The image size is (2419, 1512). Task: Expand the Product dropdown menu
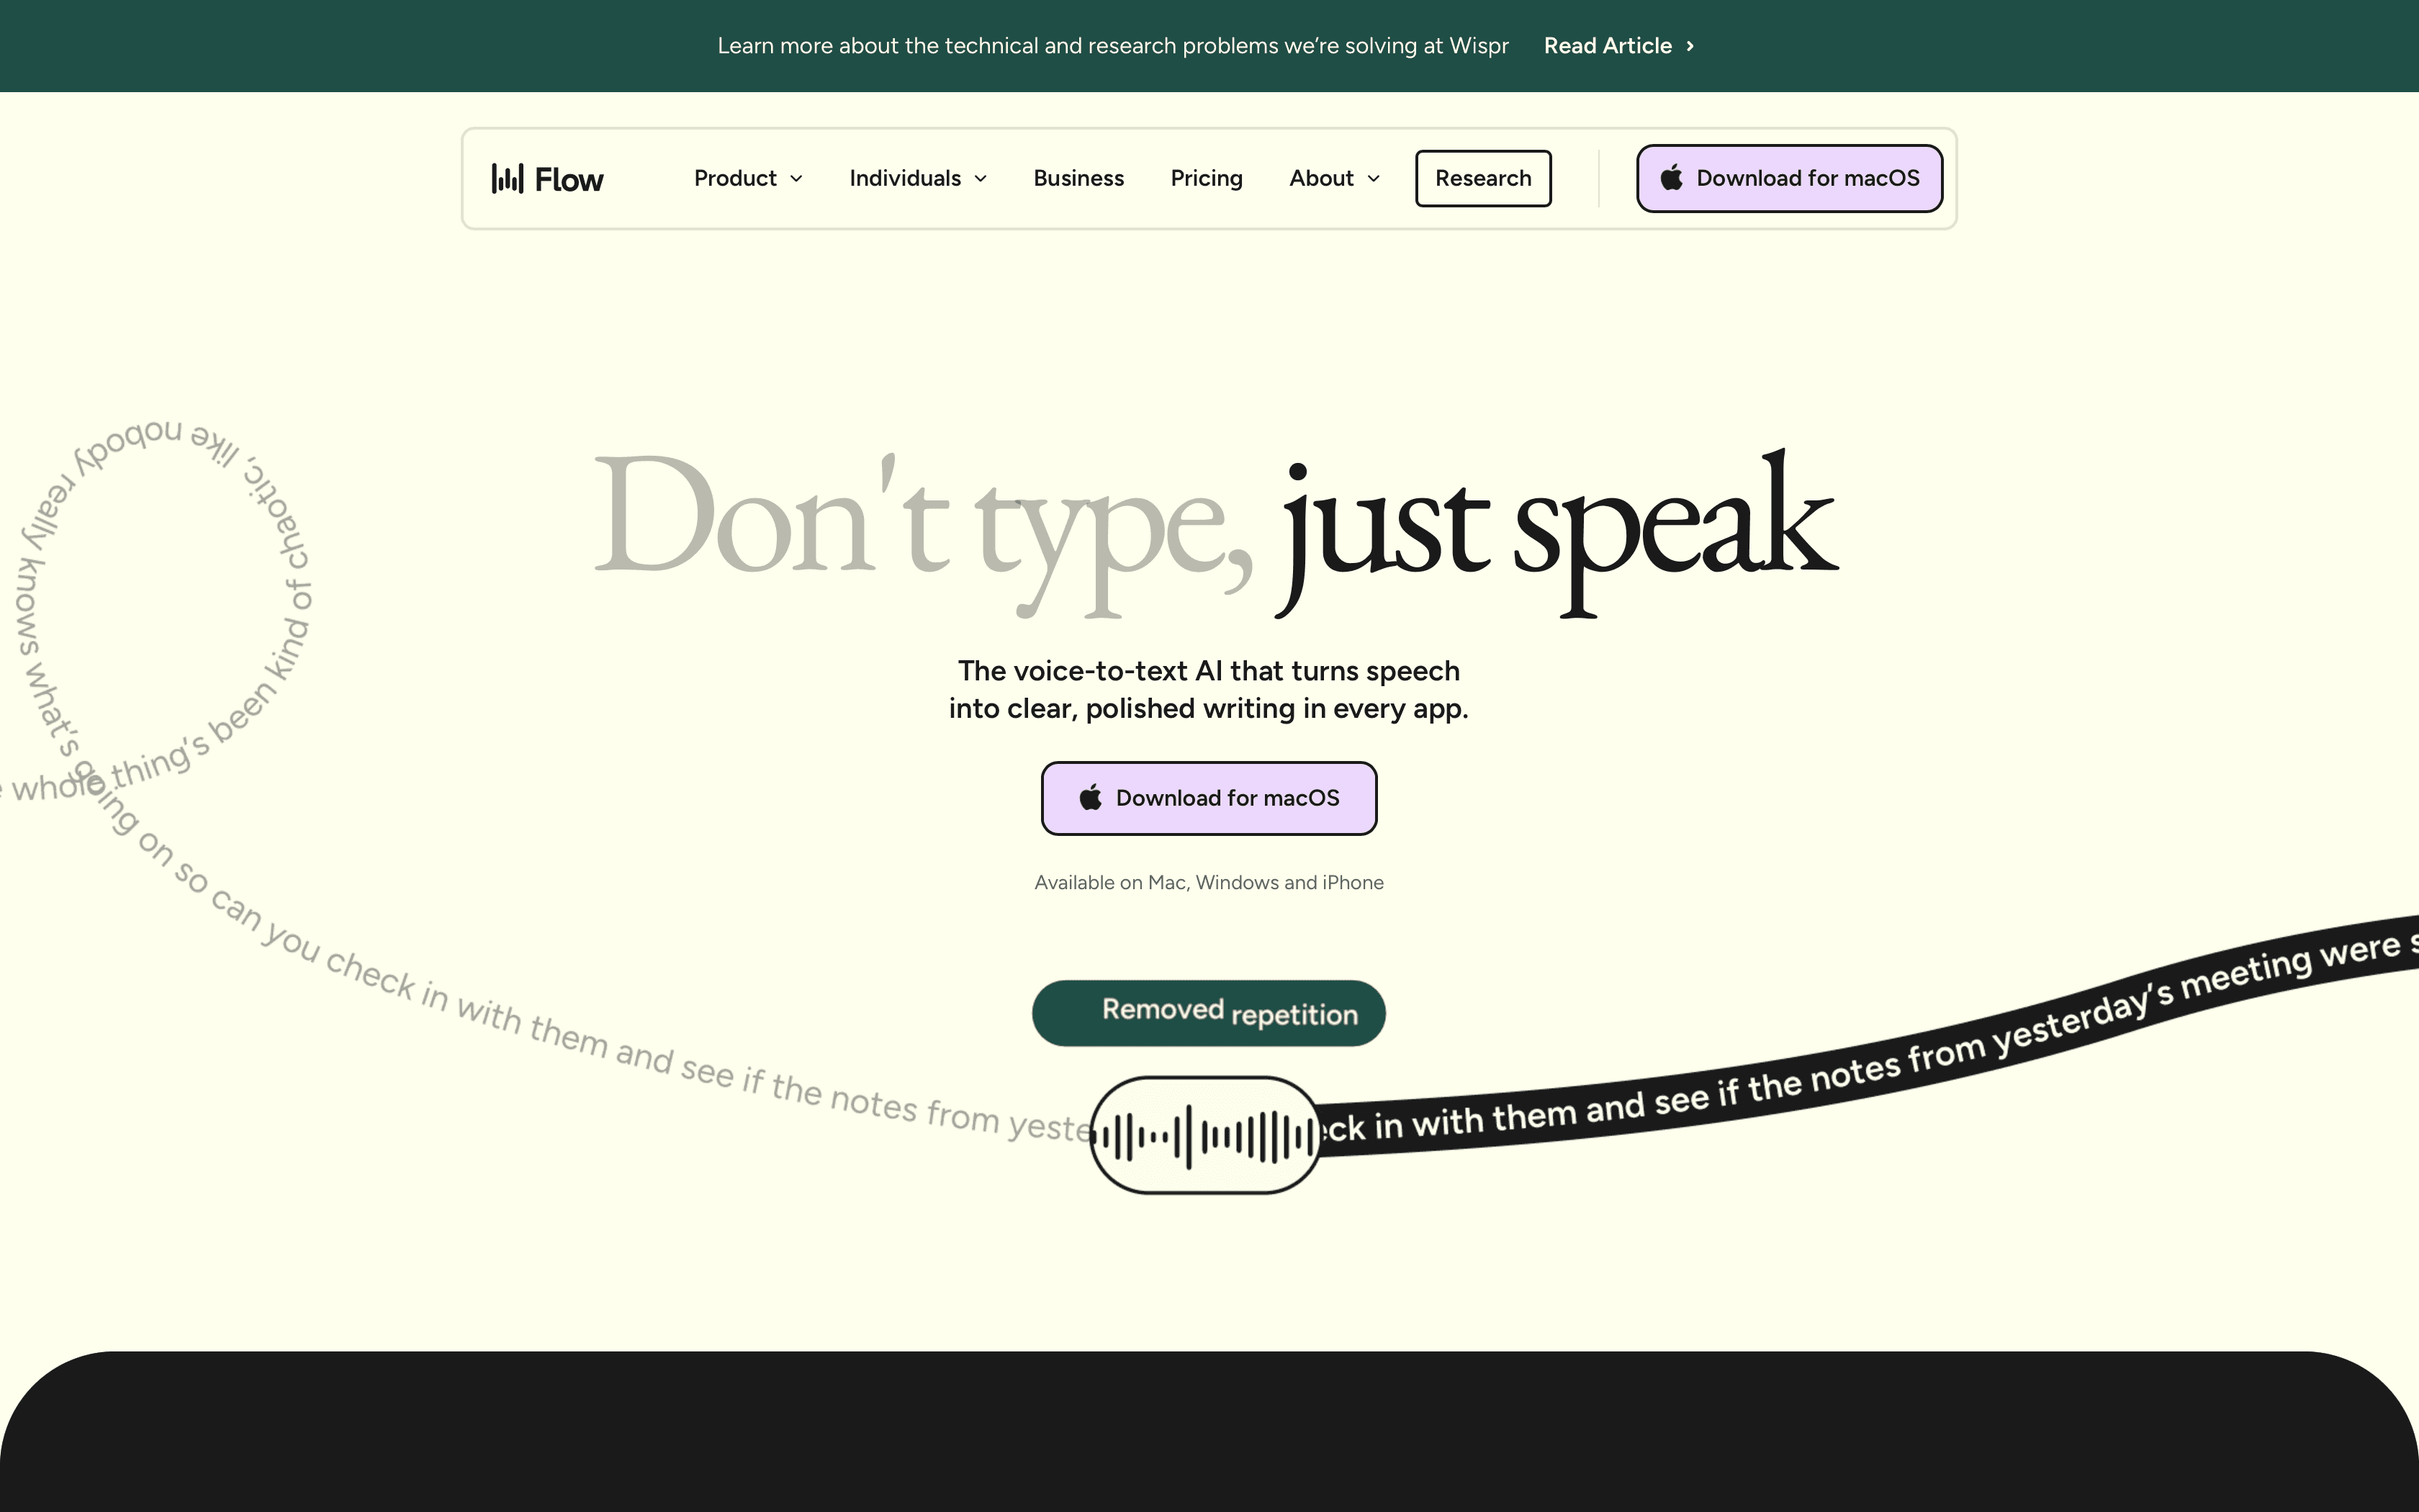[x=749, y=178]
